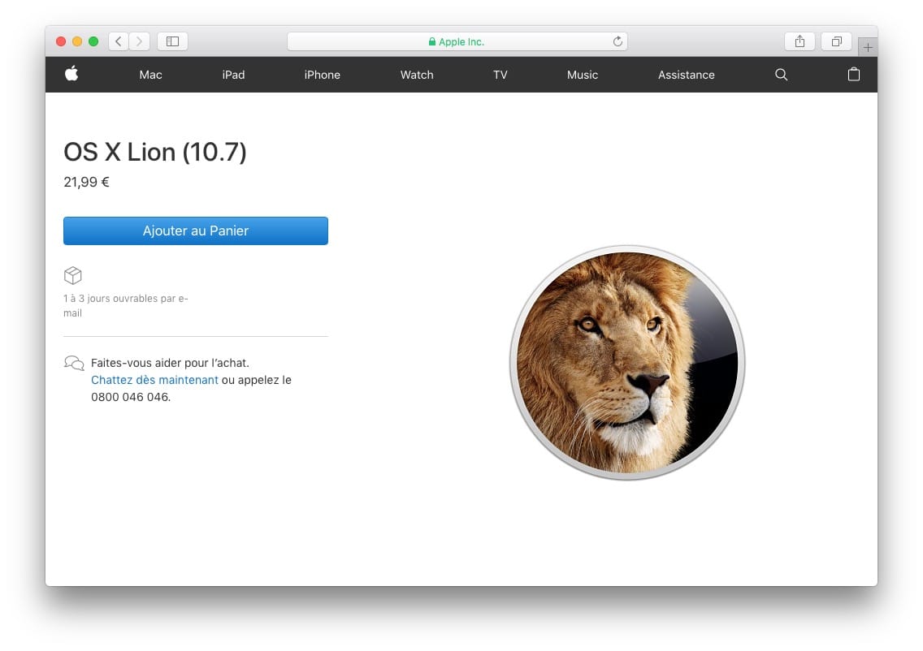Follow the Chattez dès maintenant link

tap(155, 380)
